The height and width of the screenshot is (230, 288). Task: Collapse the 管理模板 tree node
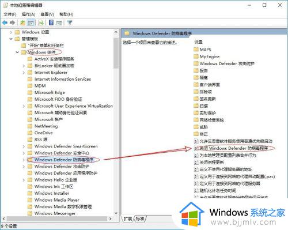tap(11, 39)
